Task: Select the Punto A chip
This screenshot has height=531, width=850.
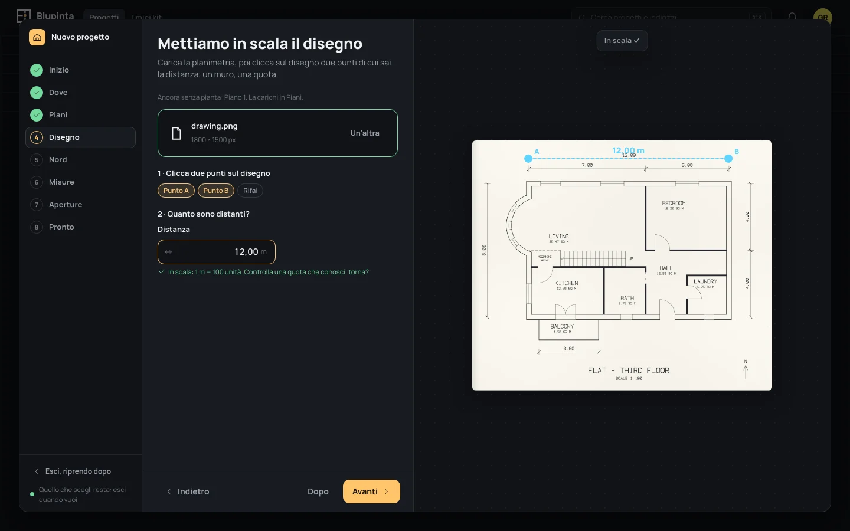Action: click(176, 191)
